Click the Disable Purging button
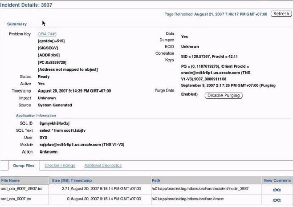 (x=224, y=95)
